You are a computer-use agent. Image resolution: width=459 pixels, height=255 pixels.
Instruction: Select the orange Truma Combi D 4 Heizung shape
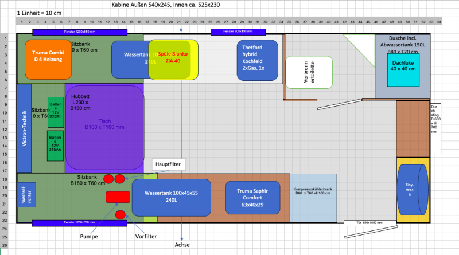[x=48, y=60]
